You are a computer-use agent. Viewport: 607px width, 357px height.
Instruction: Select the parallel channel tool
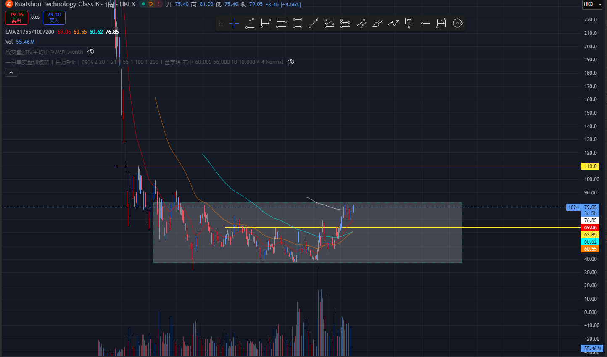[x=362, y=24]
